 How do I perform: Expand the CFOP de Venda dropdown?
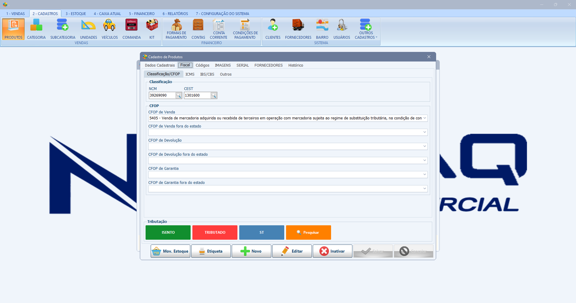(x=424, y=118)
